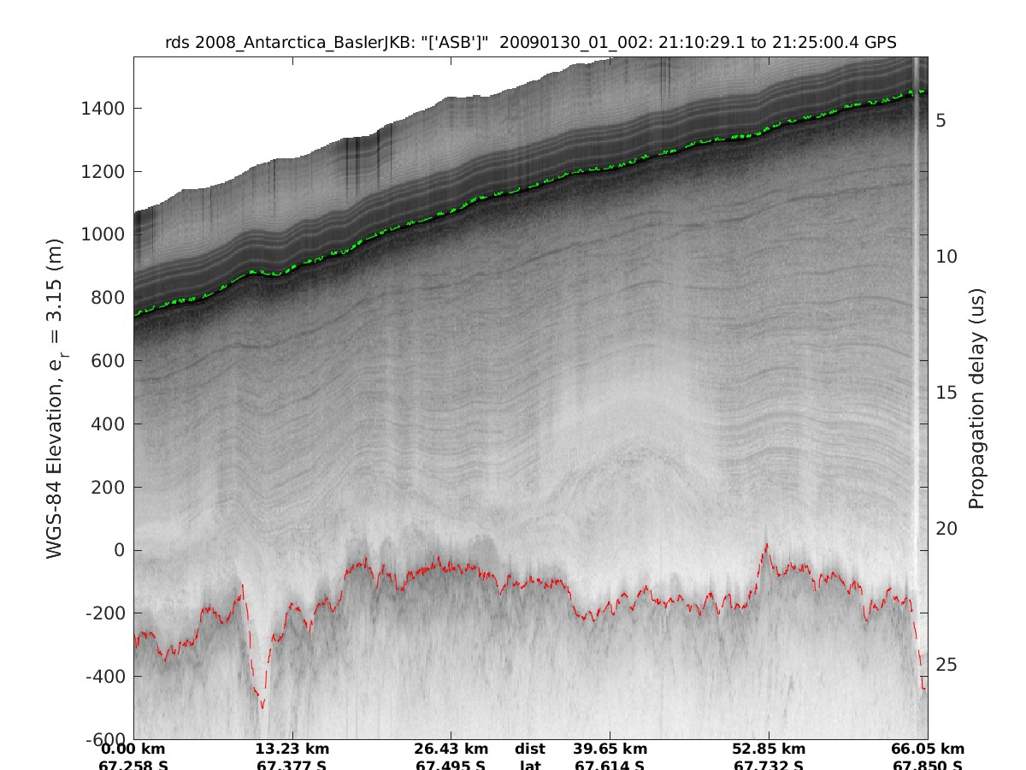Viewport: 1026px width, 770px height.
Task: Select the "39.65 km" distance label
Action: tap(609, 749)
